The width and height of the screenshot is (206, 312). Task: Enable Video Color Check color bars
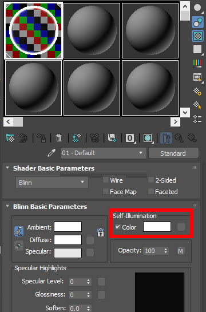197,63
